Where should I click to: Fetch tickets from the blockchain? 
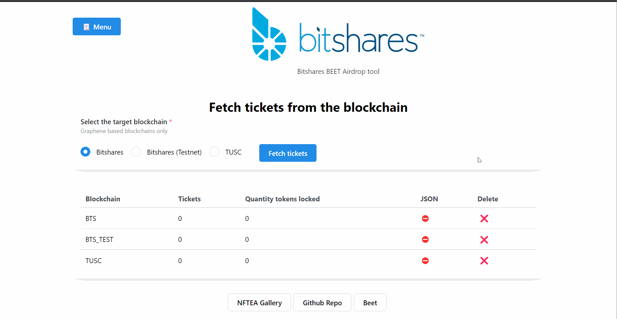288,153
